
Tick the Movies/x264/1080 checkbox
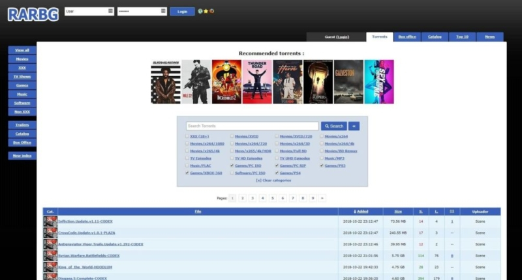(187, 143)
